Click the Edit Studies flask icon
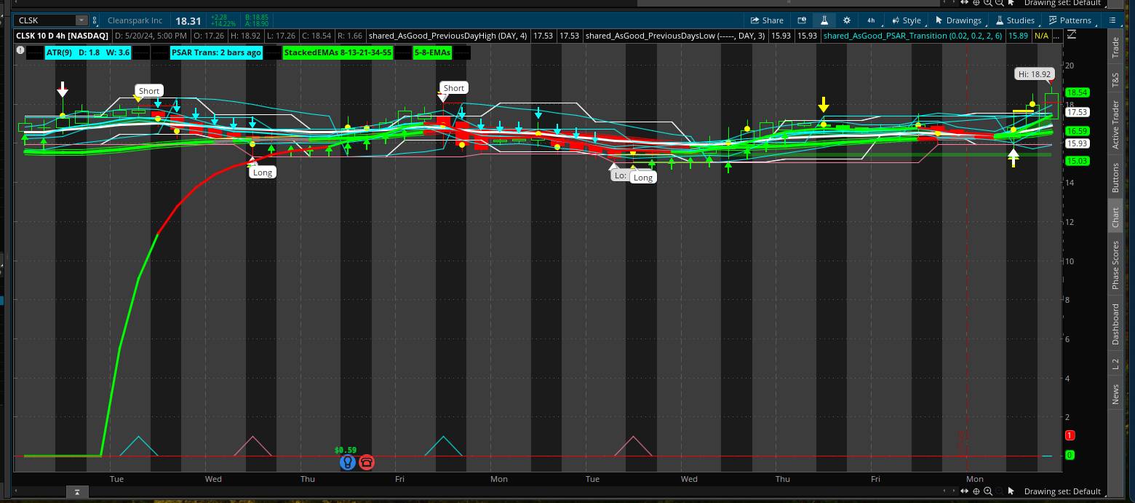 pos(824,20)
